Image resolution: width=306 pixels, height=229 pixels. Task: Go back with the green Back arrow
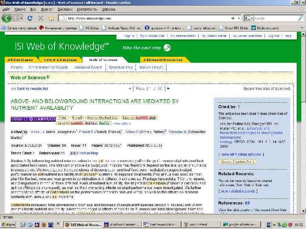pyautogui.click(x=6, y=18)
